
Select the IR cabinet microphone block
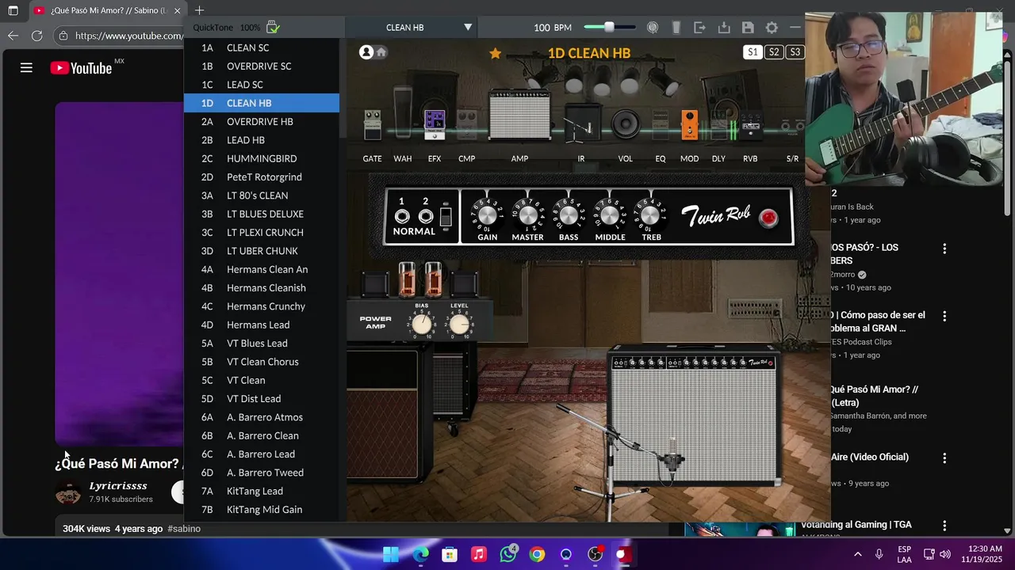coord(581,124)
